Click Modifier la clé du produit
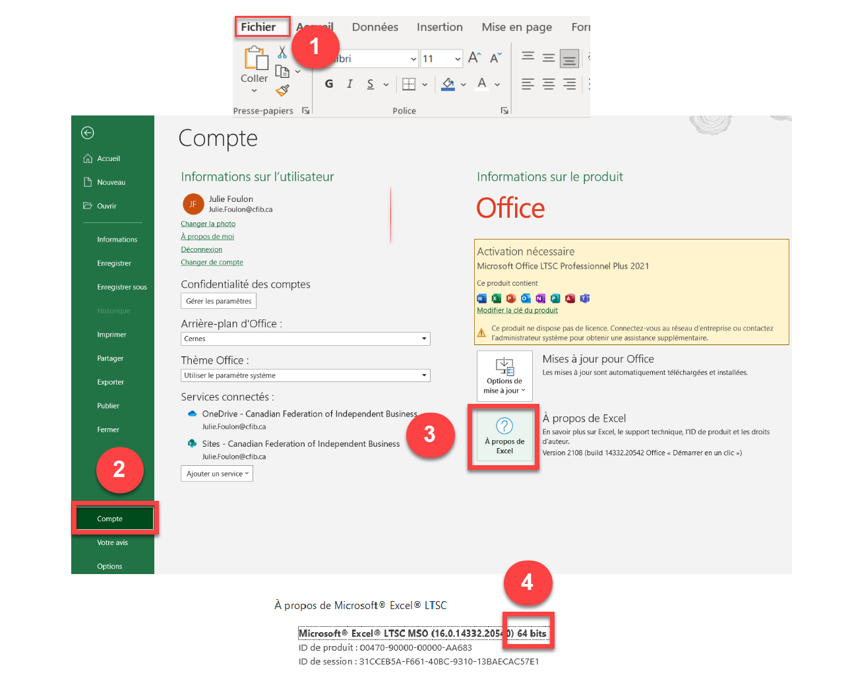 (517, 310)
